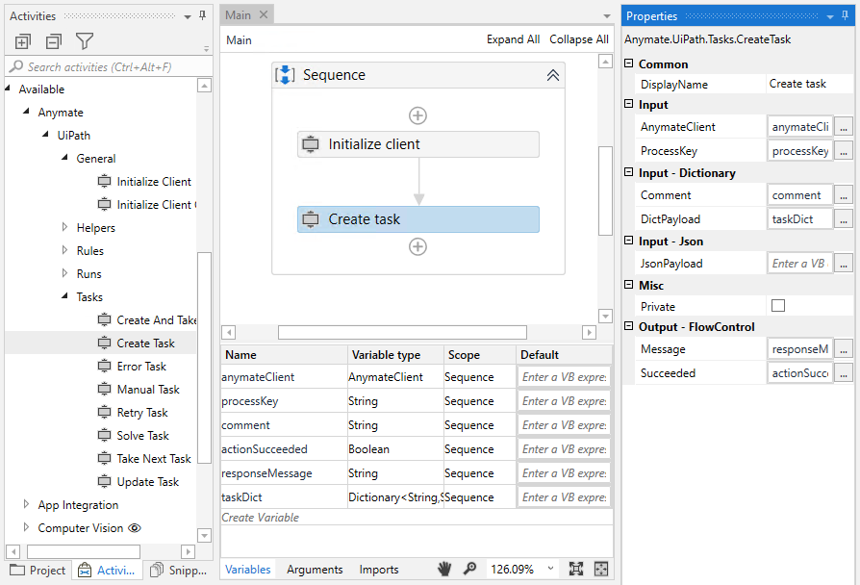Click the reset zoom icon in status bar
This screenshot has height=585, width=860.
578,569
